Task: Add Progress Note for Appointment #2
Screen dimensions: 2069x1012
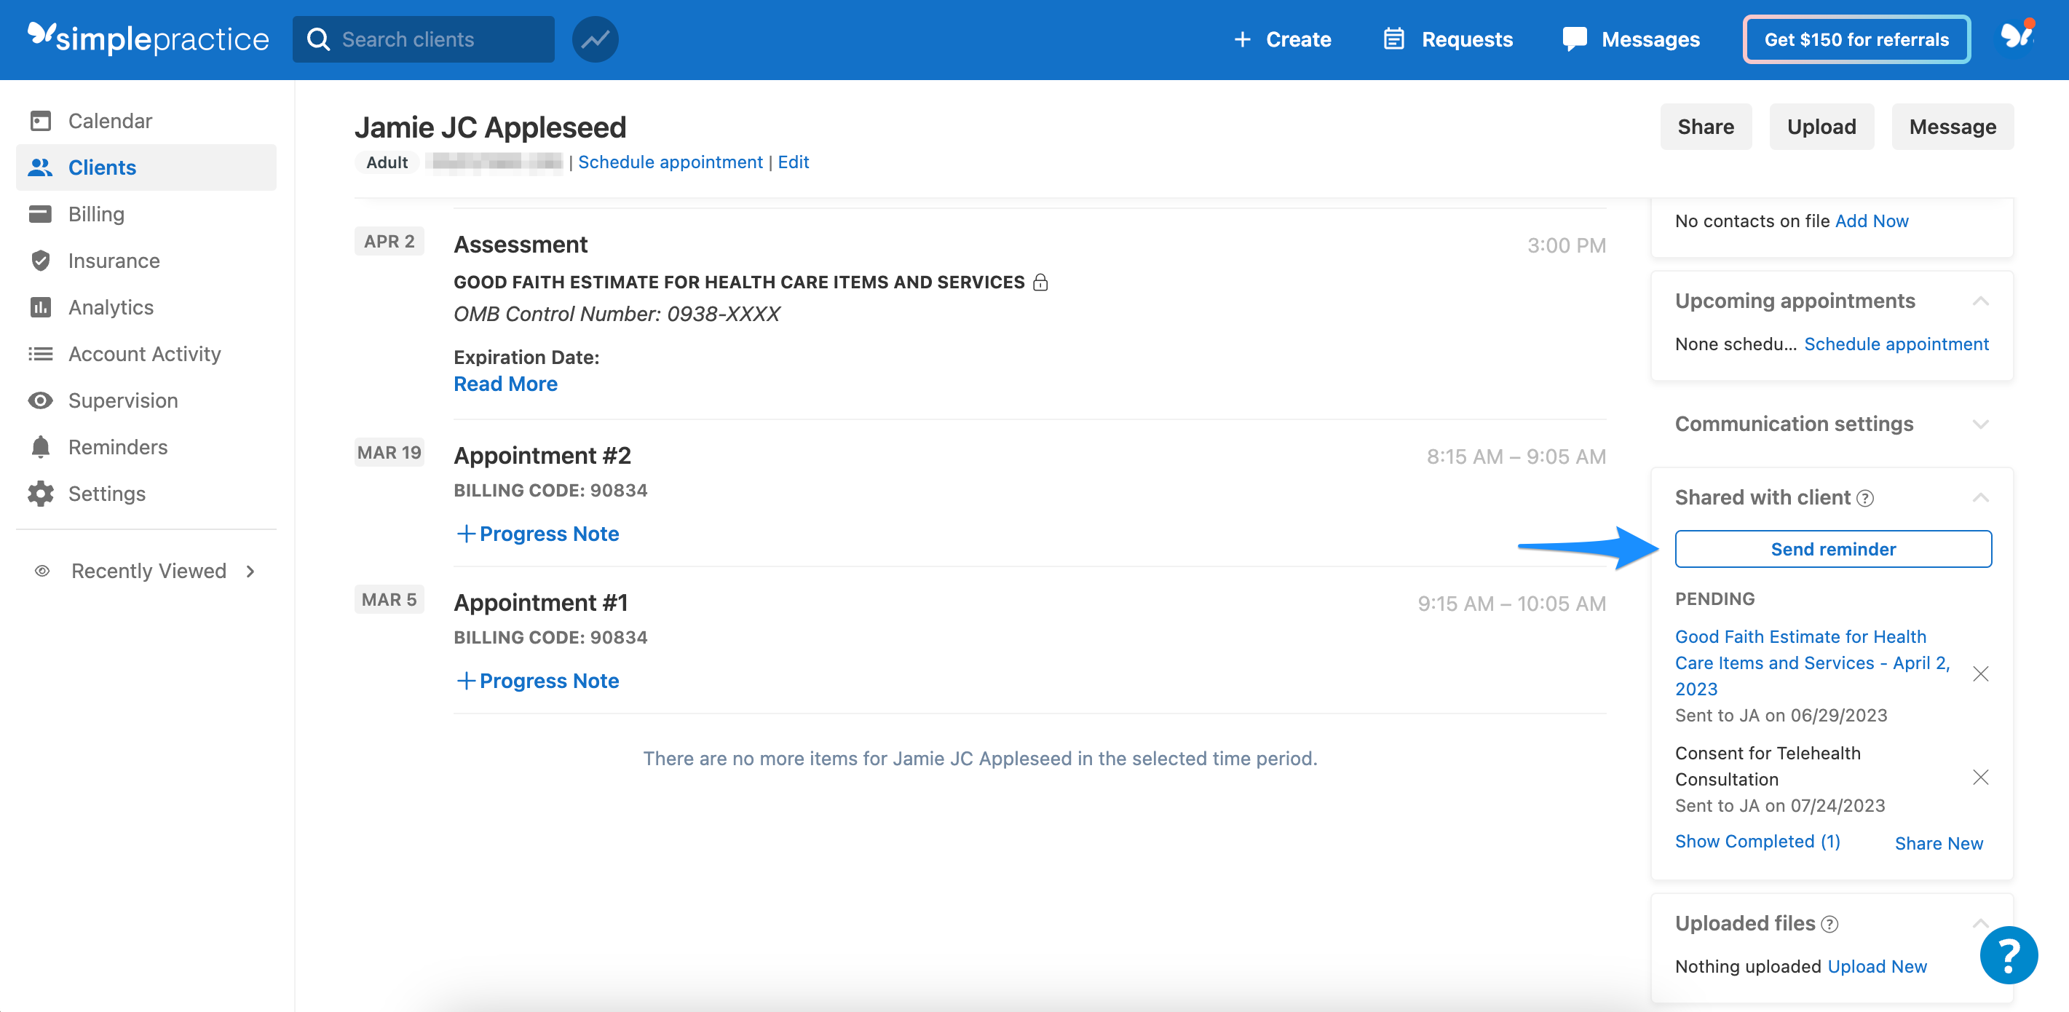Action: (537, 534)
